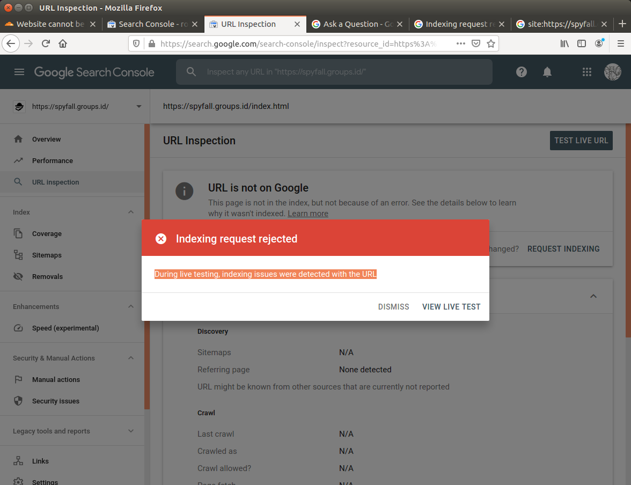Viewport: 631px width, 485px height.
Task: Open the Performance report
Action: click(x=72, y=160)
